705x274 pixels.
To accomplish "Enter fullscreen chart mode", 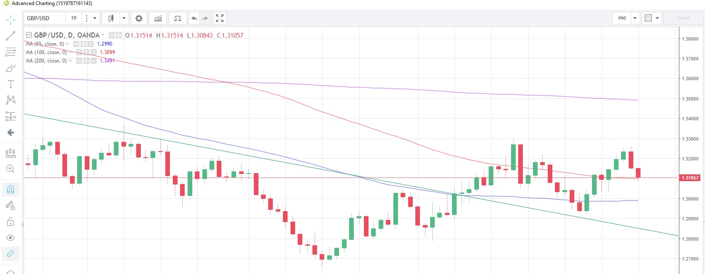I will point(220,18).
